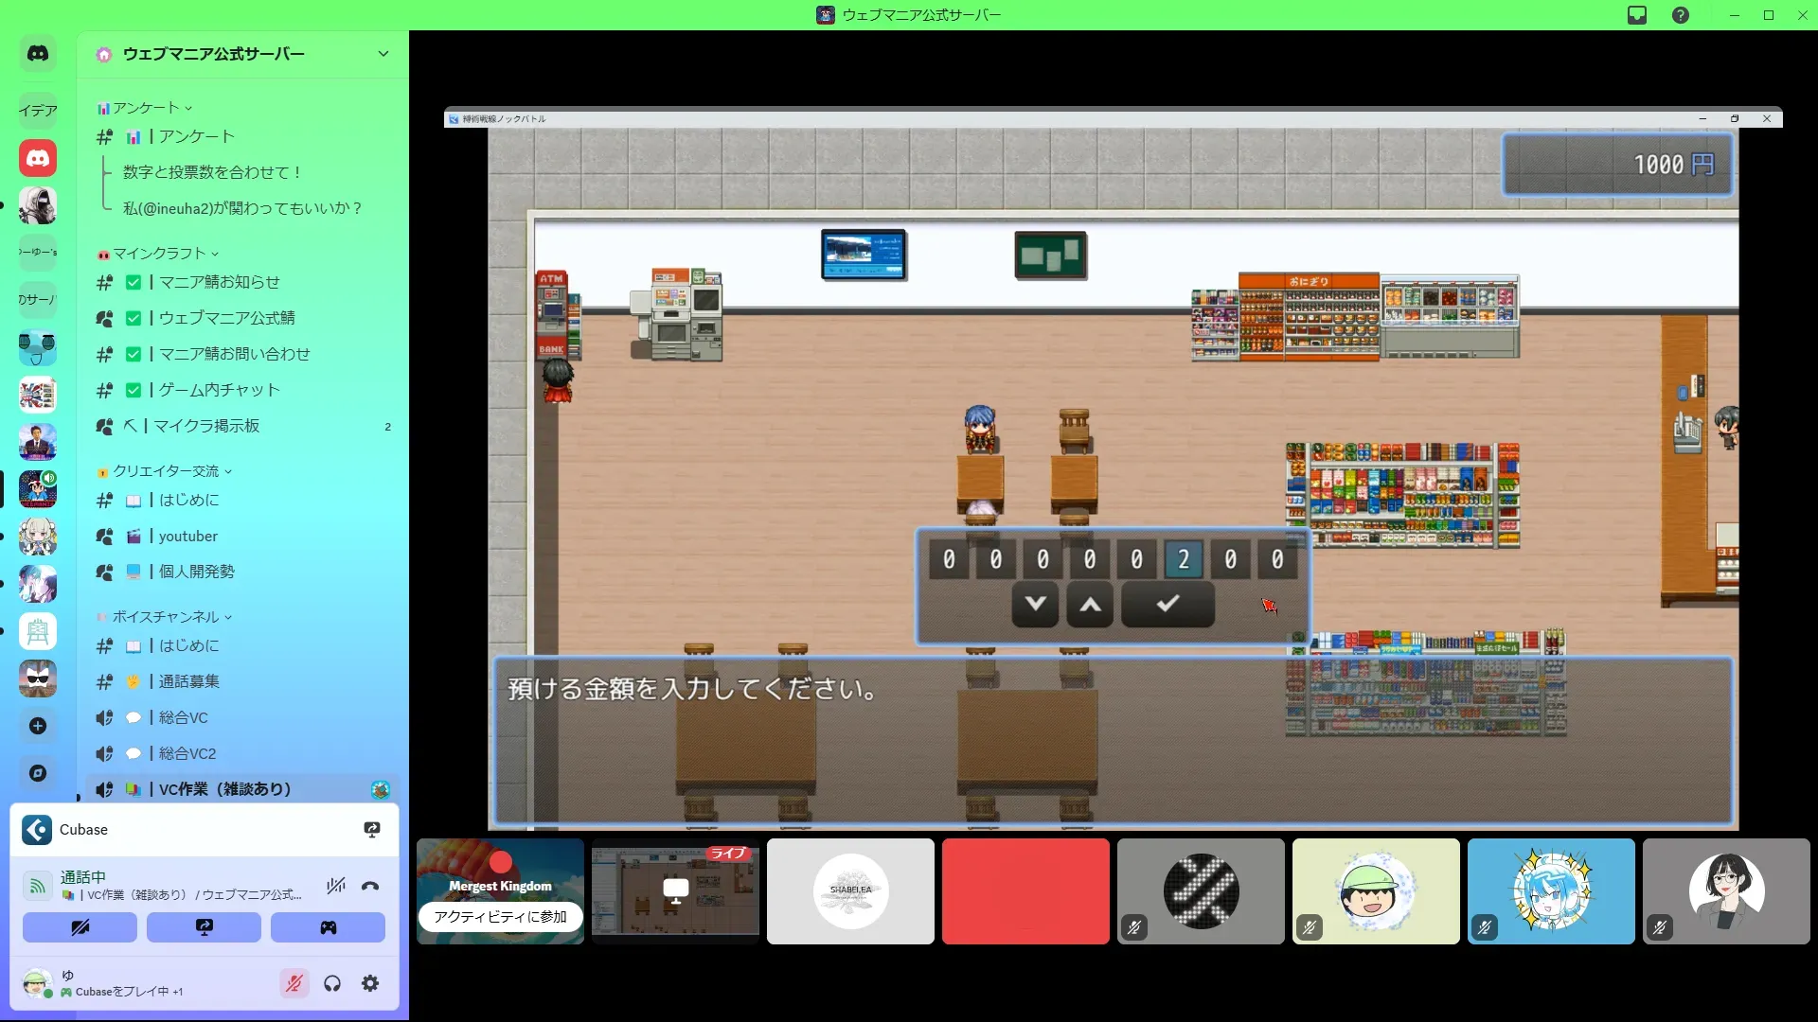
Task: Open the Discord direct messages home icon
Action: pos(38,54)
